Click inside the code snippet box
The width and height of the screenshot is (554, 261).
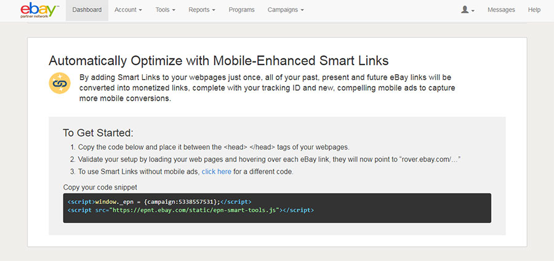coord(277,208)
